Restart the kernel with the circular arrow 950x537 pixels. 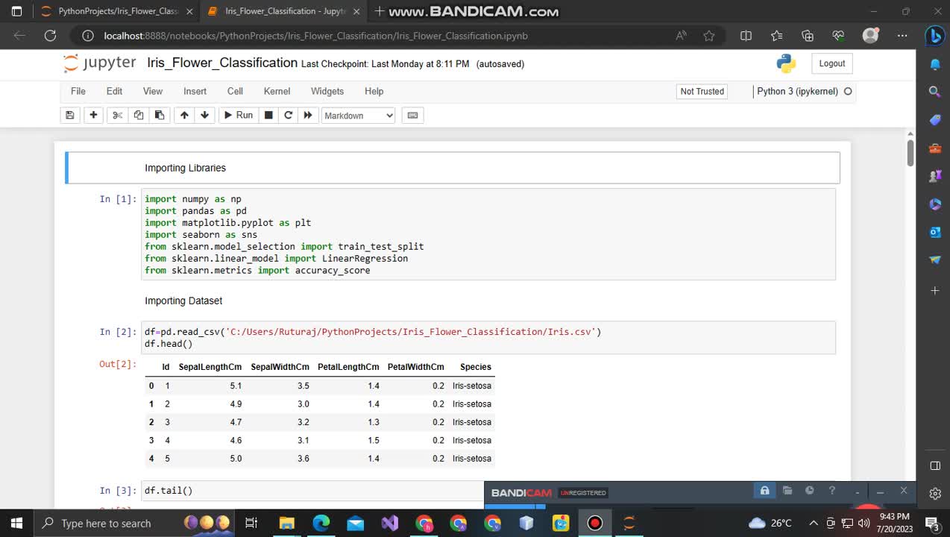point(288,115)
